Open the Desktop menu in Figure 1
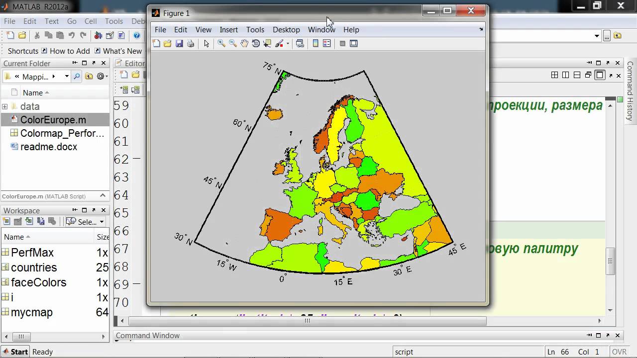This screenshot has height=358, width=637. point(286,30)
